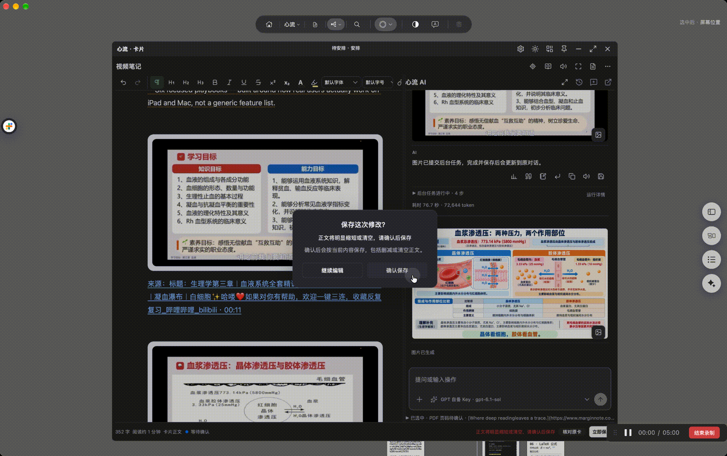Toggle superscript formatting
Screen dimensions: 727x456
pyautogui.click(x=273, y=82)
